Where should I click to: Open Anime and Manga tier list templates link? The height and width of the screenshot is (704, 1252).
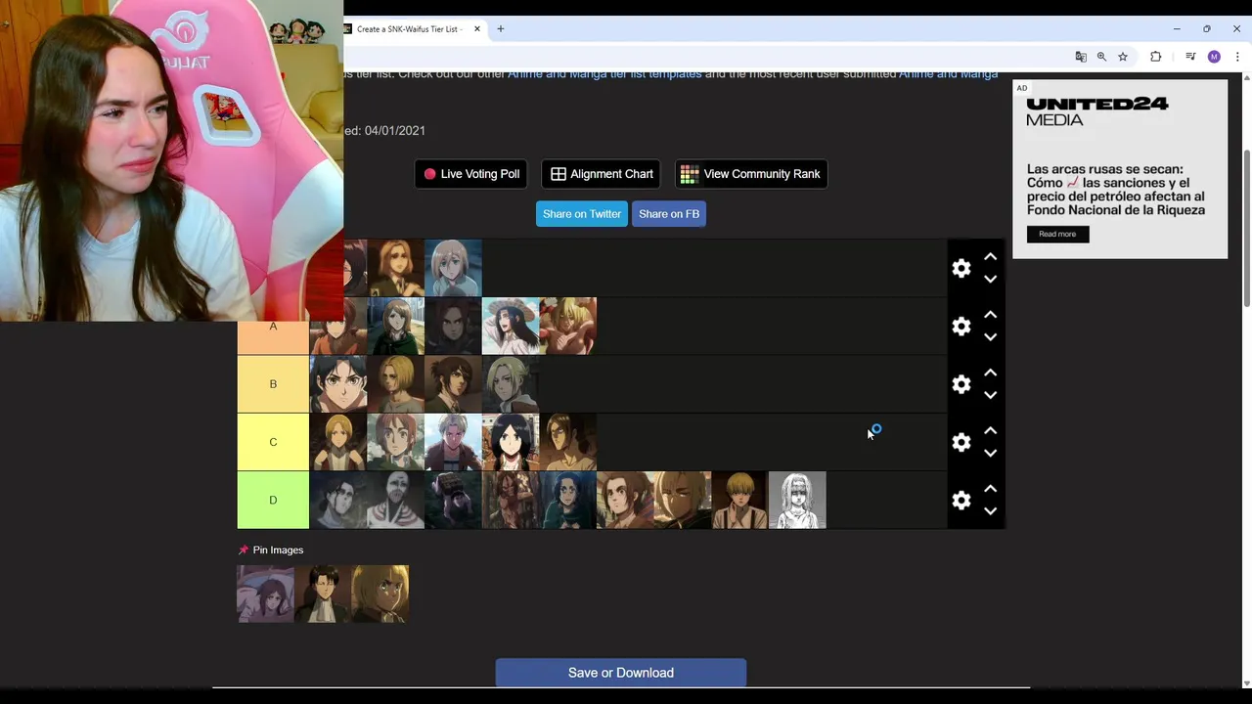pyautogui.click(x=604, y=74)
